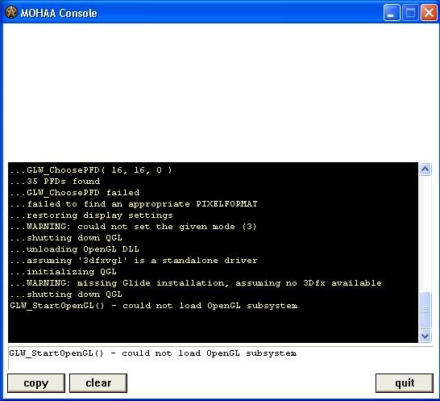The image size is (440, 401).
Task: Click the 'failed to find an appropriate PIXELFORMAT' line
Action: [x=134, y=204]
